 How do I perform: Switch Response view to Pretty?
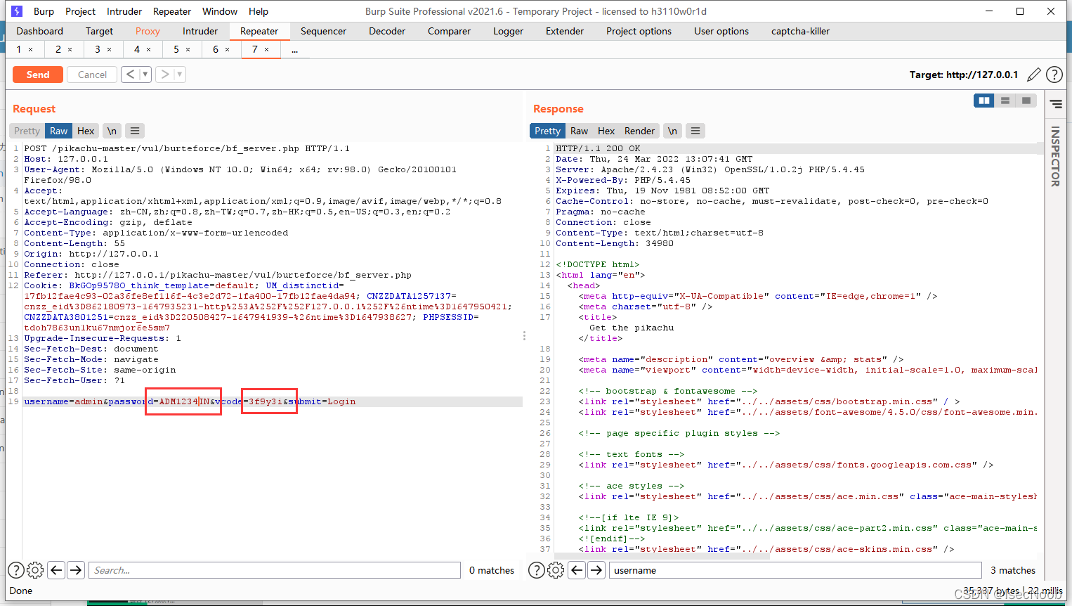[547, 131]
